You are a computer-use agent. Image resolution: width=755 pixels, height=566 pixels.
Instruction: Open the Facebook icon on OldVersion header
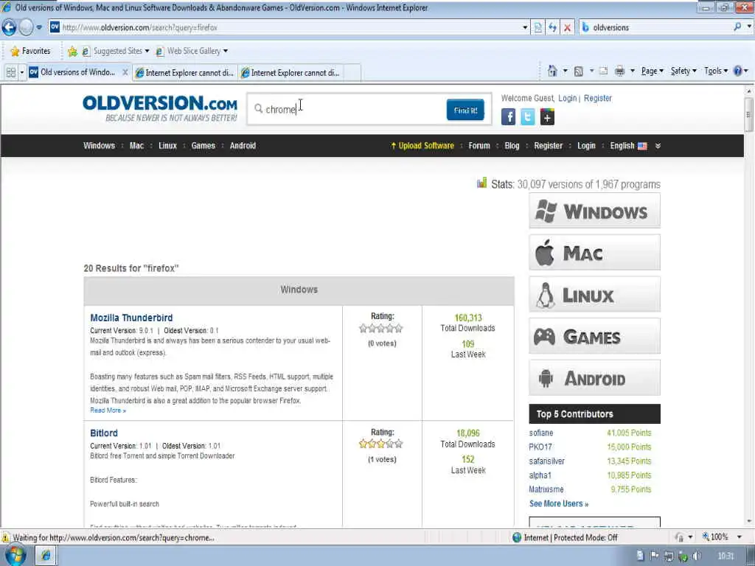[x=508, y=116]
